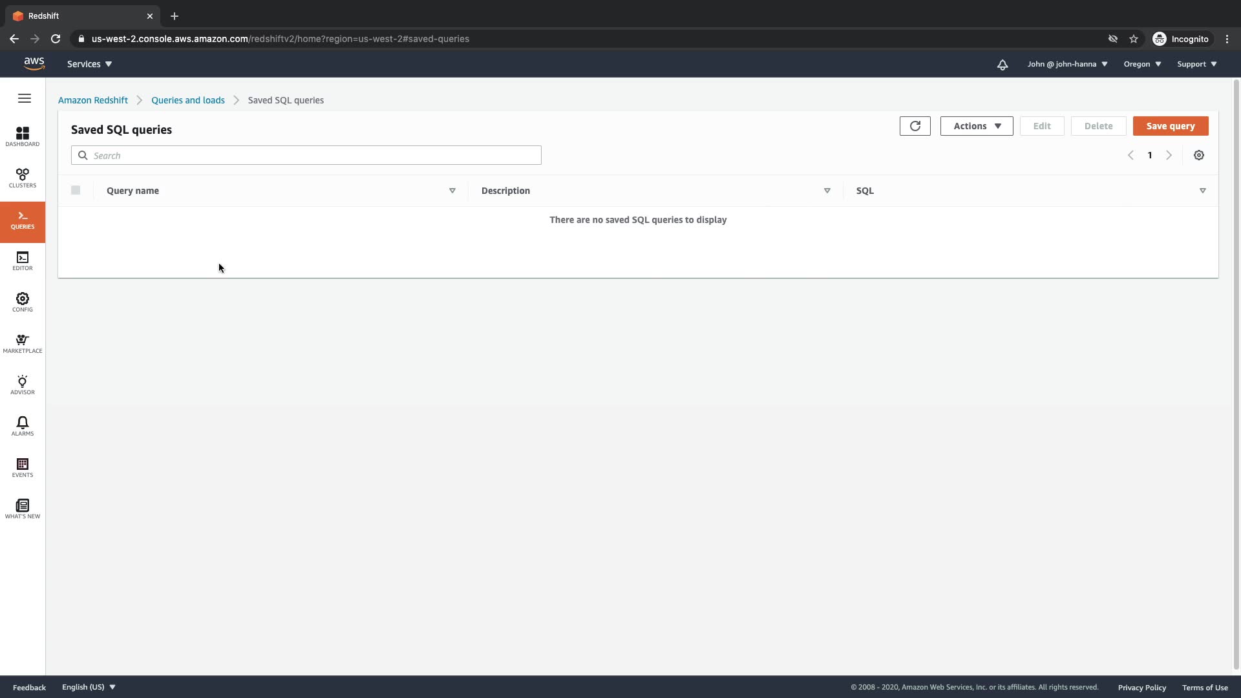Screen dimensions: 1241x698
Task: Follow Queries and loads breadcrumb link
Action: (188, 100)
